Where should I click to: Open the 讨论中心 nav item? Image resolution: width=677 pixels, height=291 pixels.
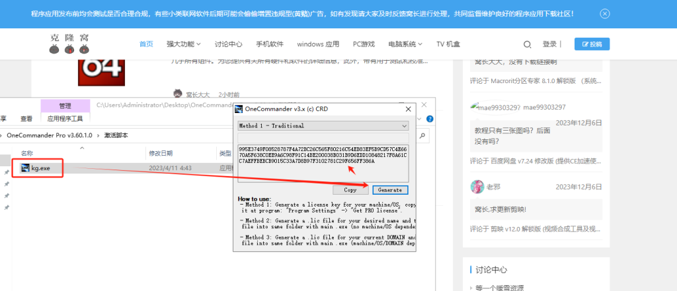pyautogui.click(x=228, y=44)
